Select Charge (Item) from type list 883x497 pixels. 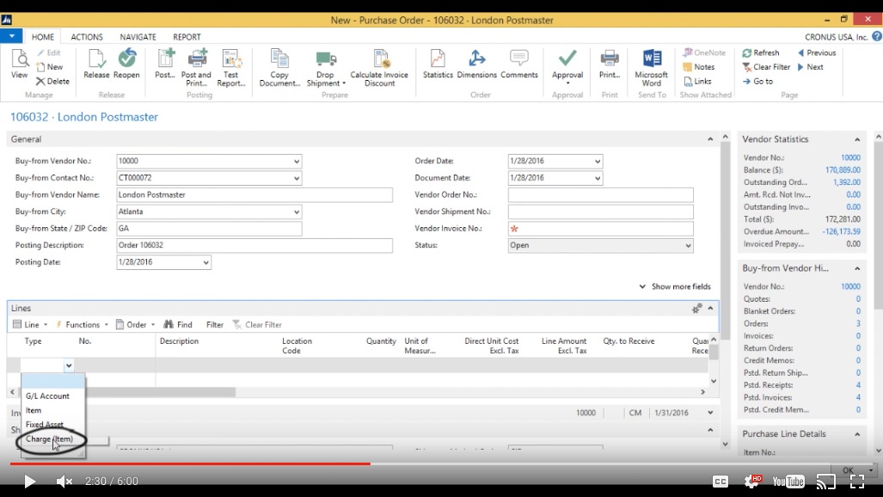[x=49, y=439]
